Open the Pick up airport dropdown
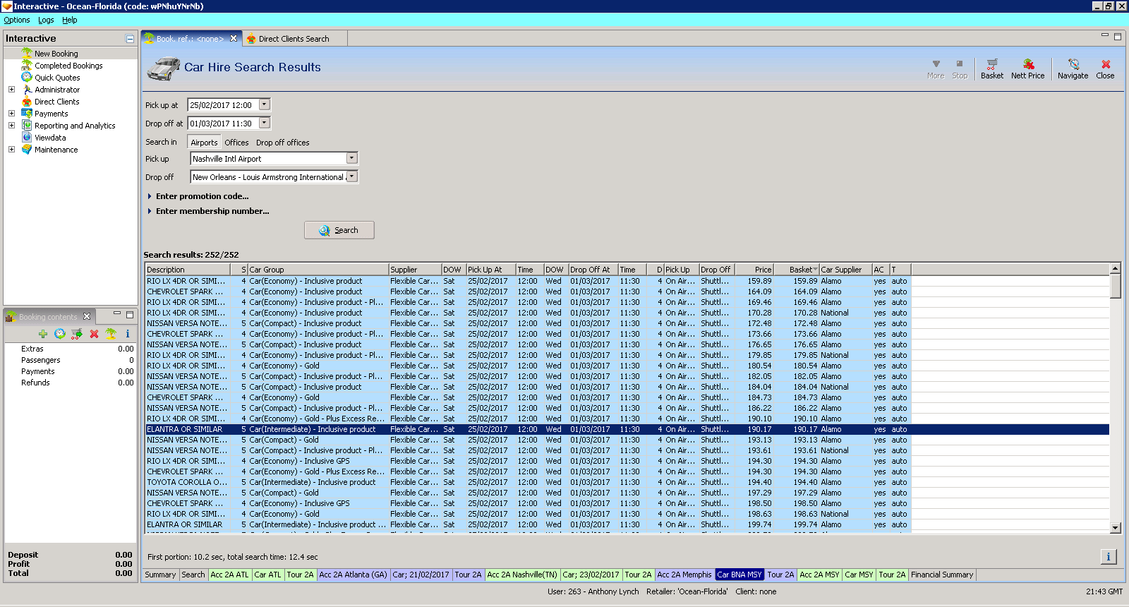This screenshot has width=1129, height=607. [x=351, y=159]
